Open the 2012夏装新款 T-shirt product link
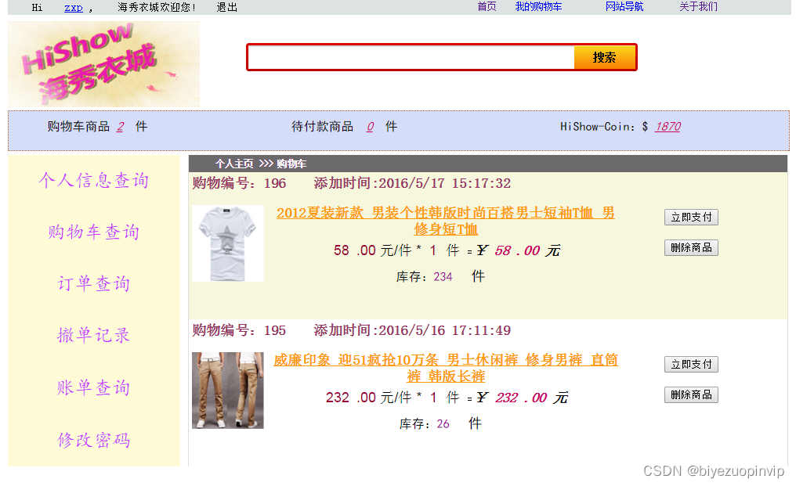 click(x=446, y=221)
